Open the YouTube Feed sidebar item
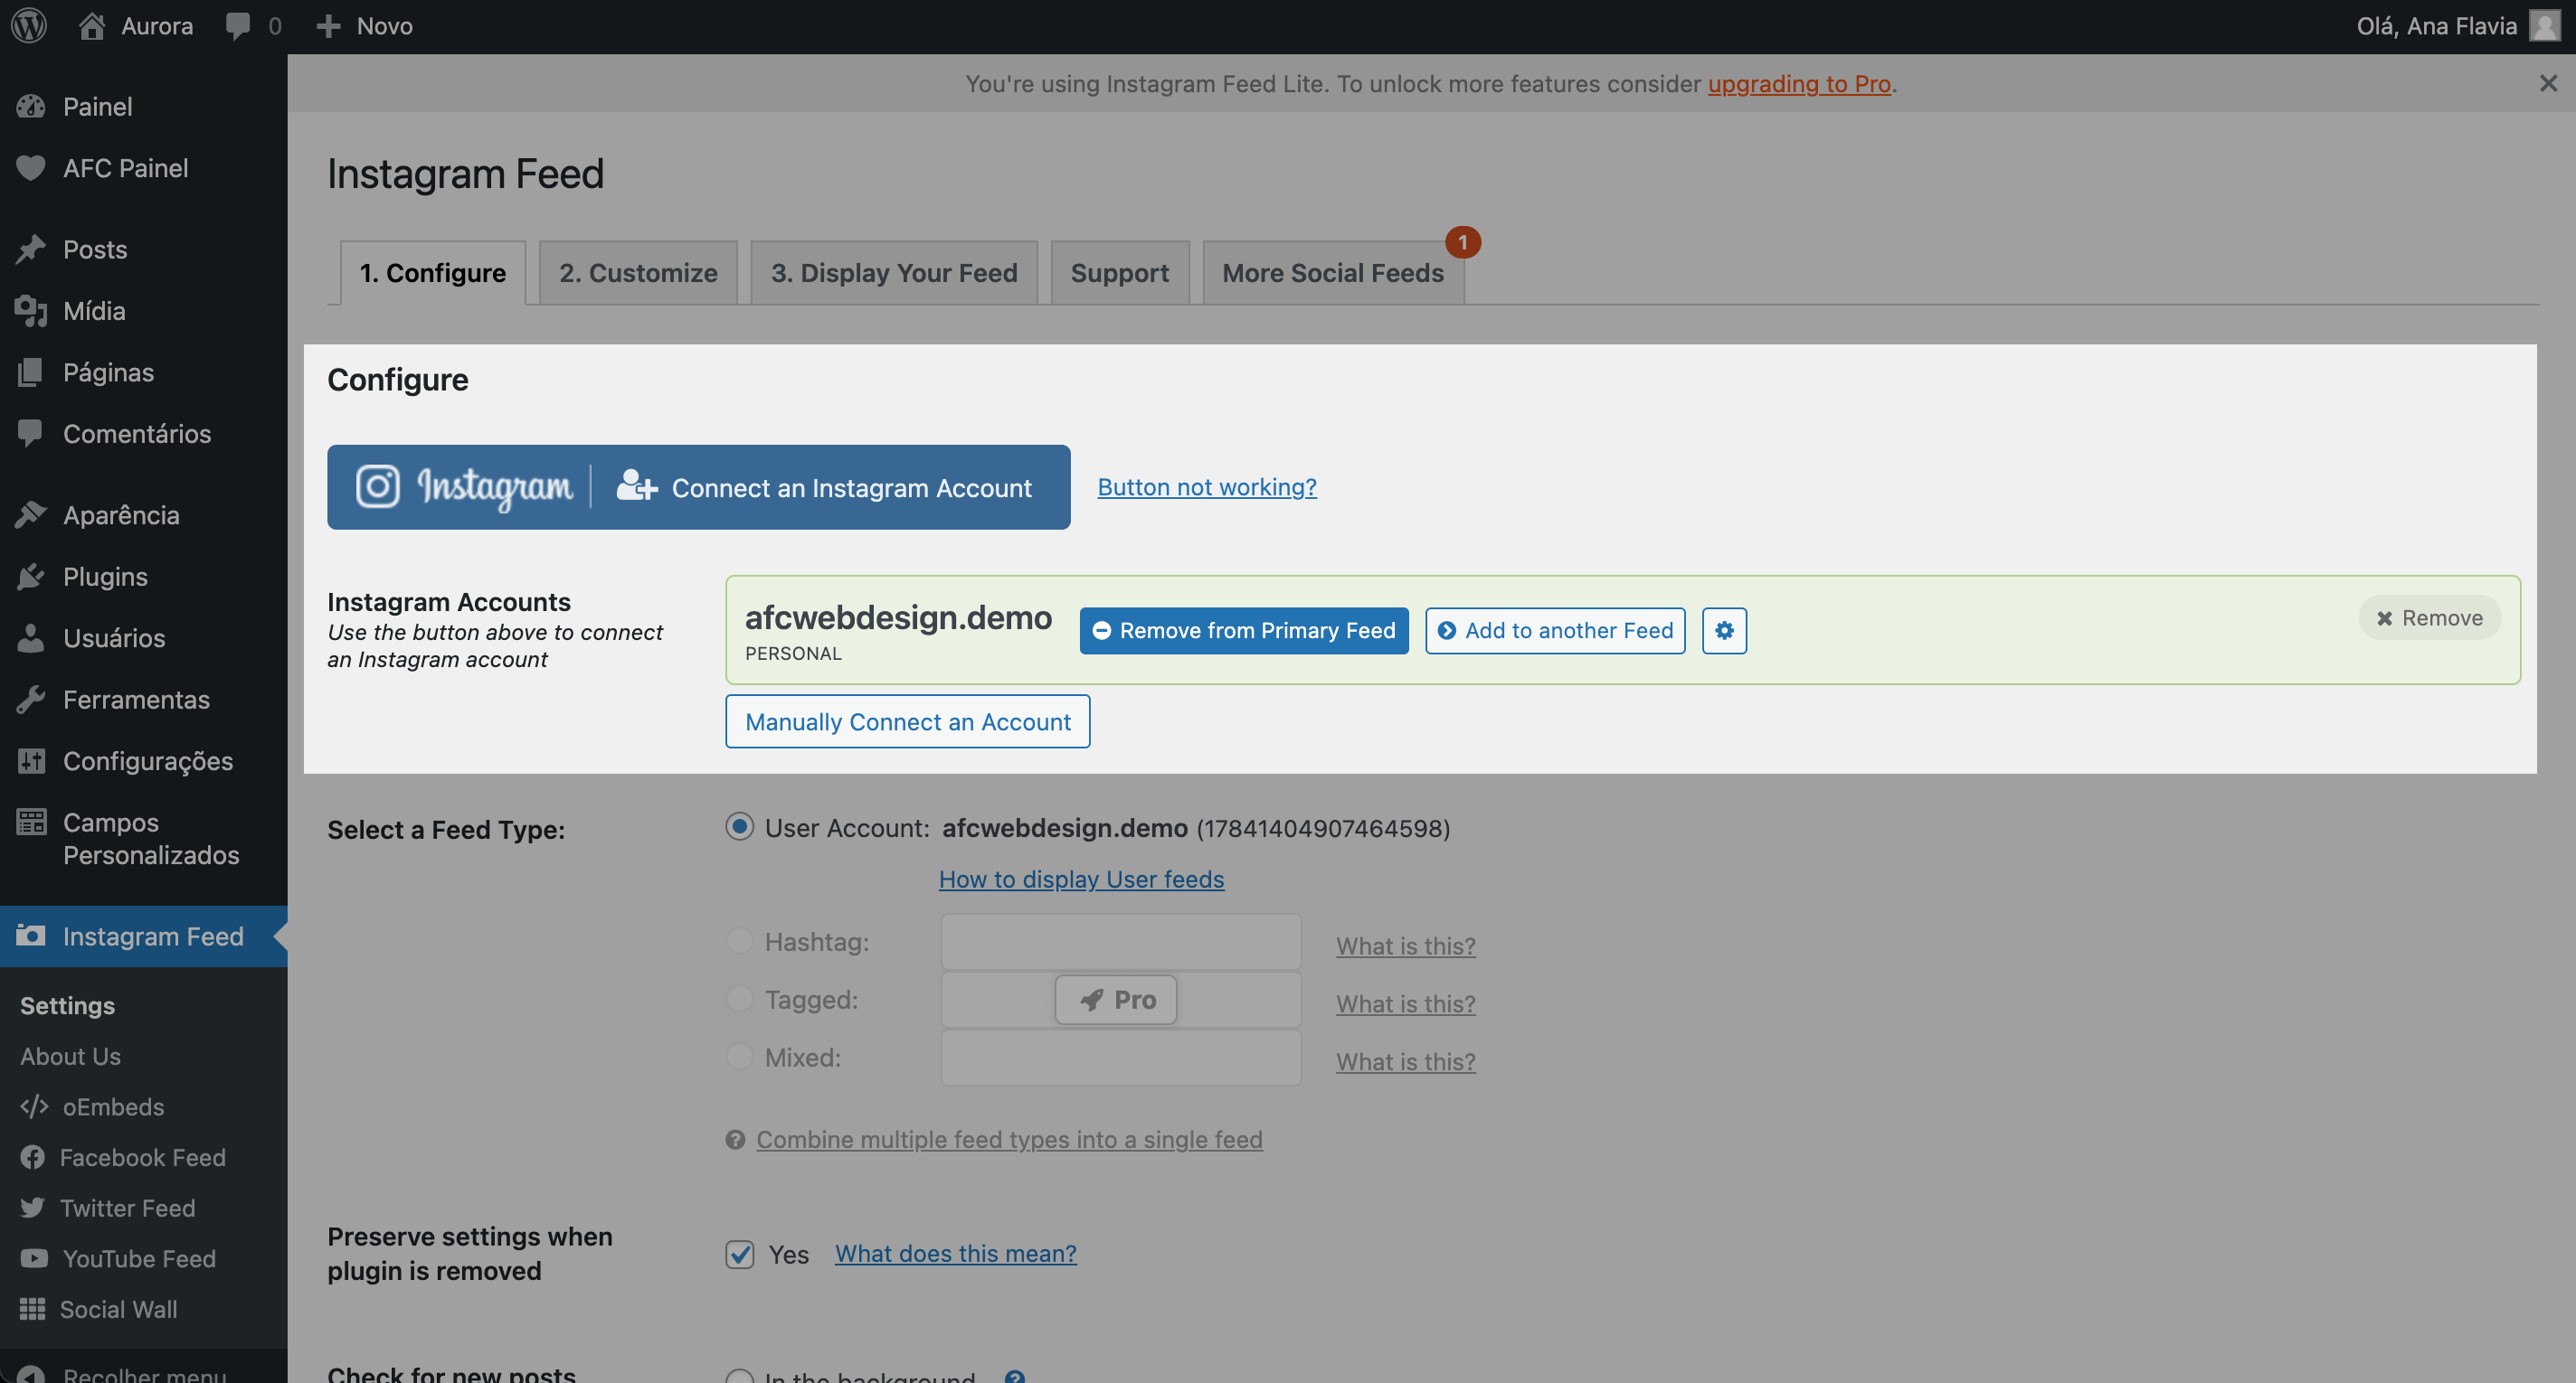 point(139,1258)
